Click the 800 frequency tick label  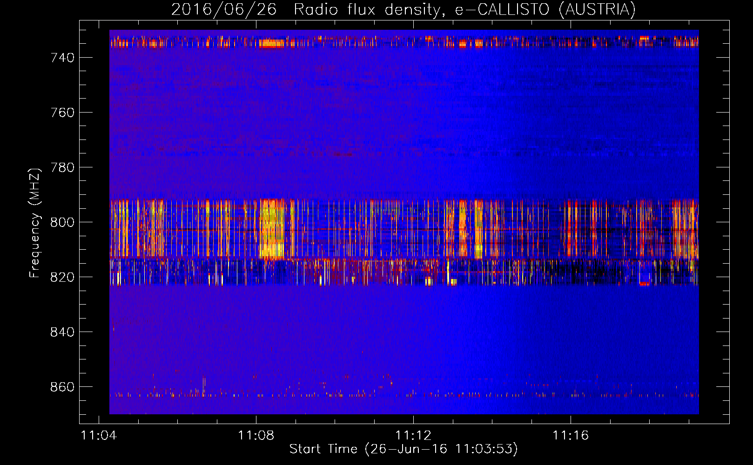(62, 222)
